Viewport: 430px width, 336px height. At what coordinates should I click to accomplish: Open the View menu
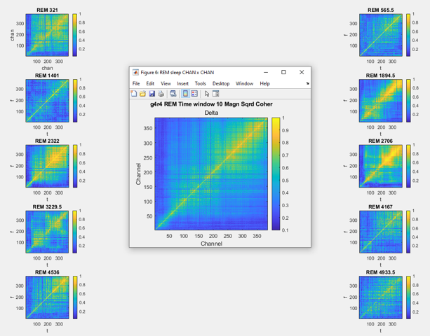(166, 83)
